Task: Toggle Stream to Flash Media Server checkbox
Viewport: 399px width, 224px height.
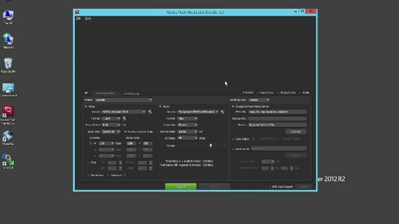Action: (233, 106)
